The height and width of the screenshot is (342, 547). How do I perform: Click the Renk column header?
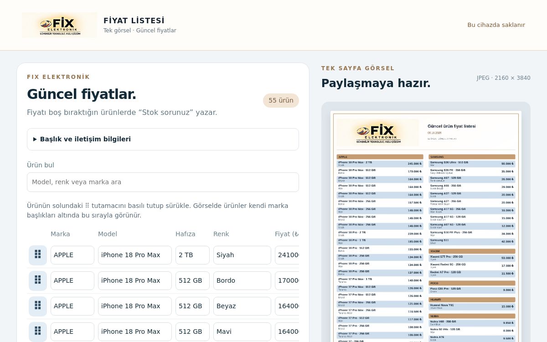[221, 234]
